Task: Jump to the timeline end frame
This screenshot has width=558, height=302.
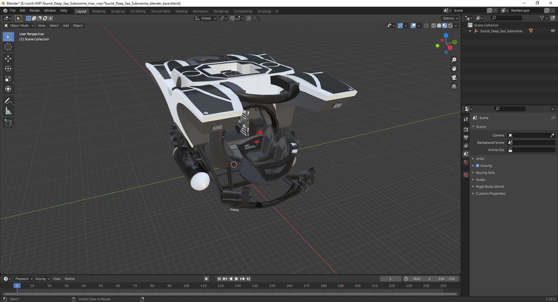Action: tap(248, 279)
